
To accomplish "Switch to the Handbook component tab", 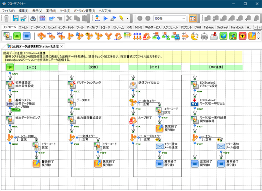I will 237,27.
